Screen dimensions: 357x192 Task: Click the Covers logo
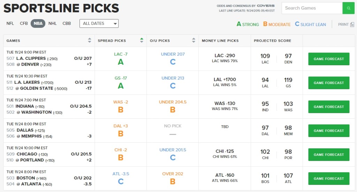coord(266,6)
